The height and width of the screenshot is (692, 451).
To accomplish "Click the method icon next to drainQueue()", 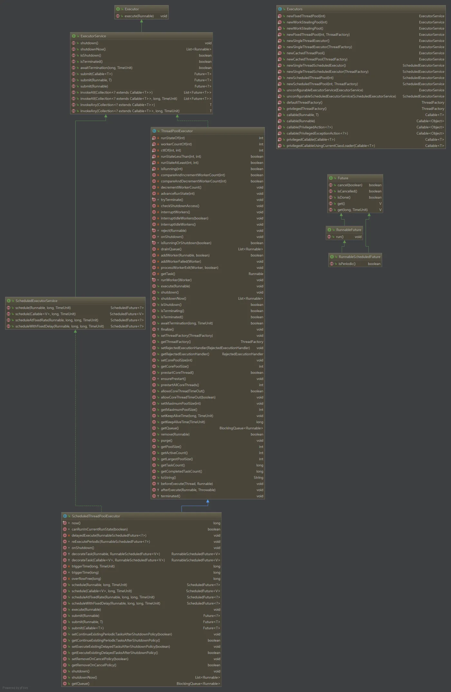I will (x=154, y=249).
